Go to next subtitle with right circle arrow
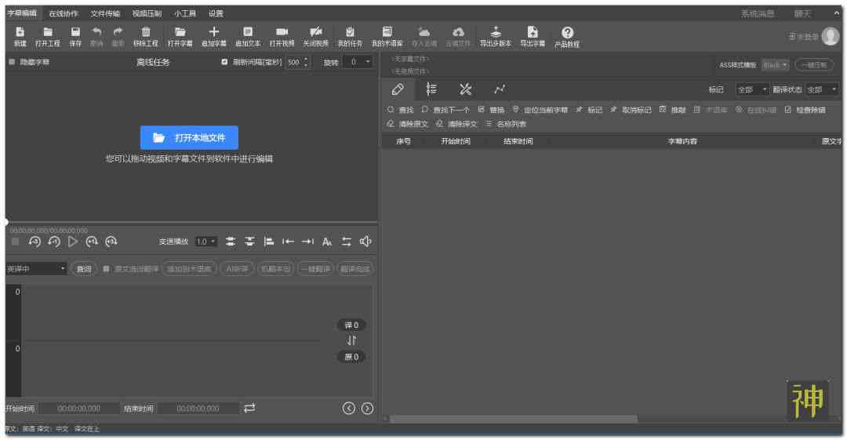 tap(367, 408)
